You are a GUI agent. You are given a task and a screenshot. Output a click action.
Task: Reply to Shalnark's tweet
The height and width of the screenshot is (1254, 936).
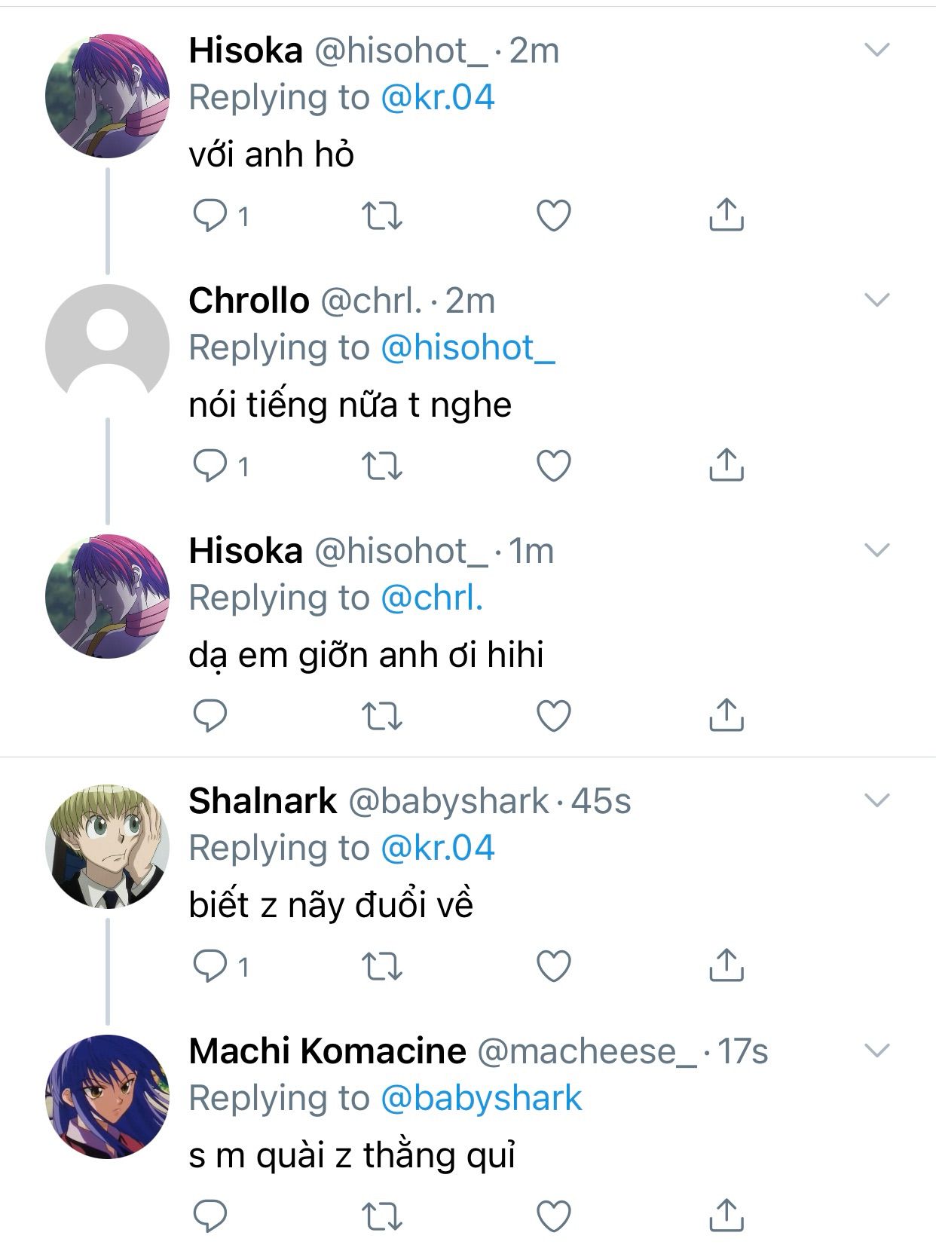coord(210,965)
